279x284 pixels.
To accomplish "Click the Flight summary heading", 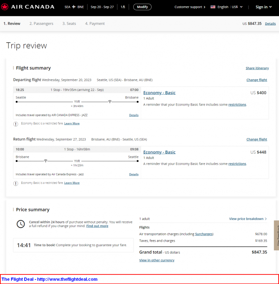I will [33, 68].
